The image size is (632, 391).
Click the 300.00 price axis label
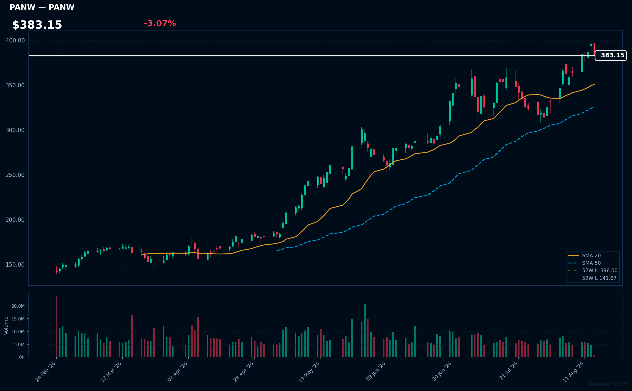pos(15,130)
